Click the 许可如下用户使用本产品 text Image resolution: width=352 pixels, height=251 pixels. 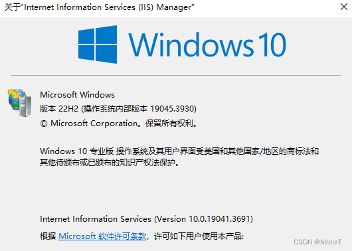pyautogui.click(x=199, y=236)
